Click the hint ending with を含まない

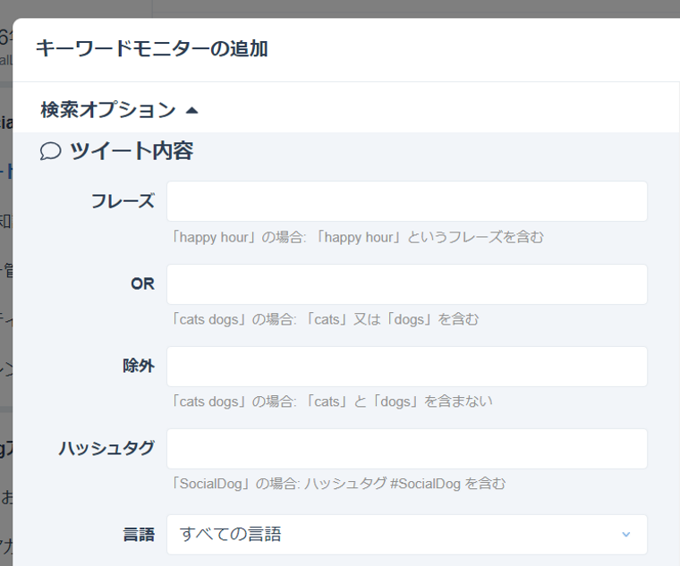point(332,401)
